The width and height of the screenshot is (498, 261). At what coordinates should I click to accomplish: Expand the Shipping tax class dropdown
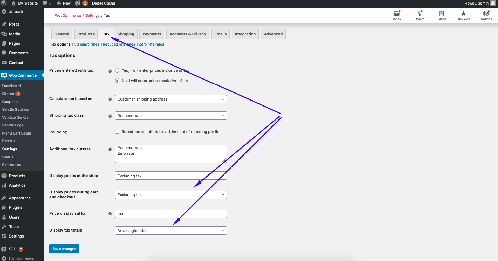(171, 116)
